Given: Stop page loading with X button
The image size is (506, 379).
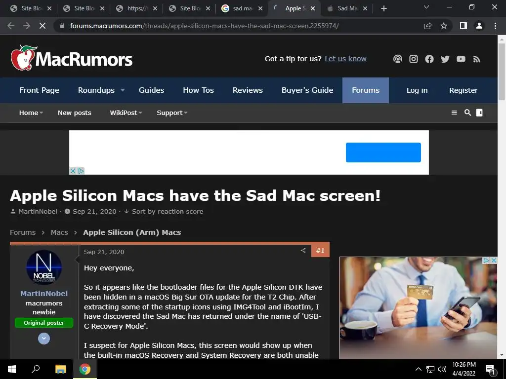Looking at the screenshot, I should 42,26.
